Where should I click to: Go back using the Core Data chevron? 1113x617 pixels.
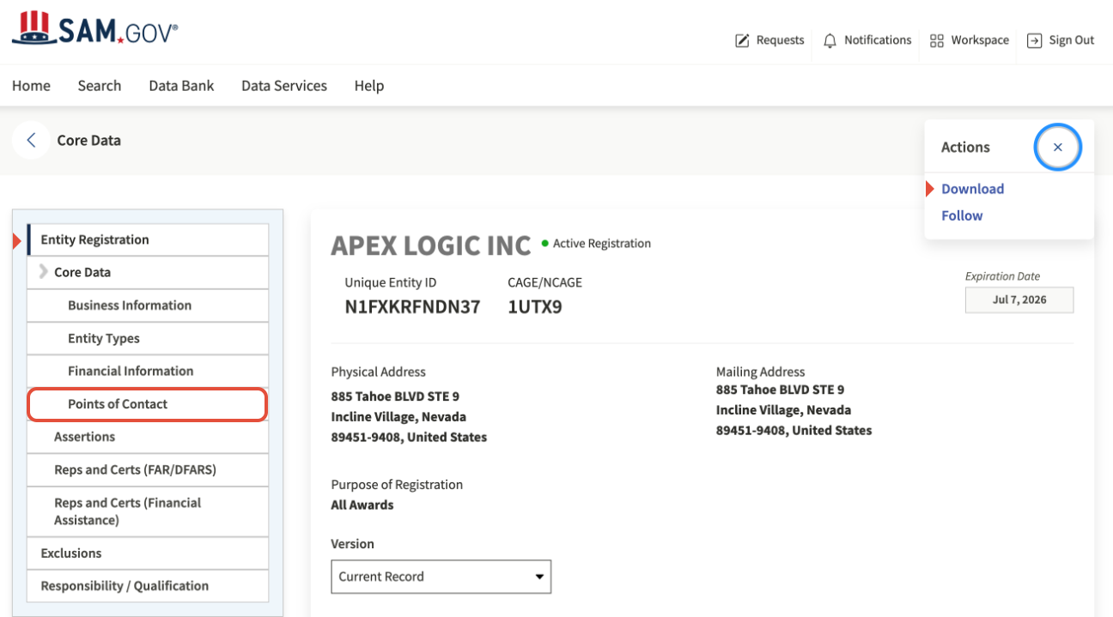(31, 140)
